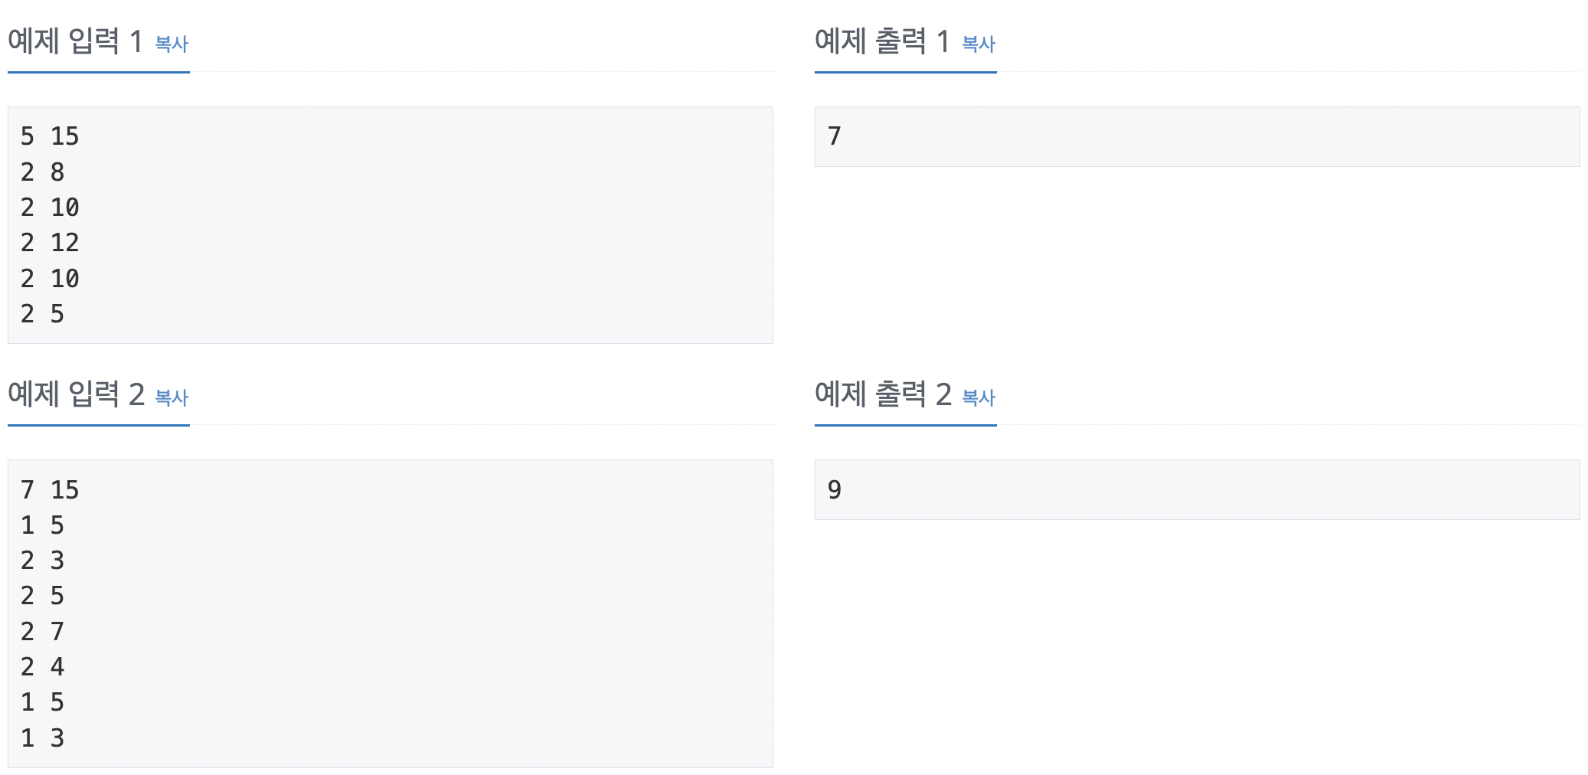1588x775 pixels.
Task: Click the output value 9 in output 2
Action: point(835,490)
